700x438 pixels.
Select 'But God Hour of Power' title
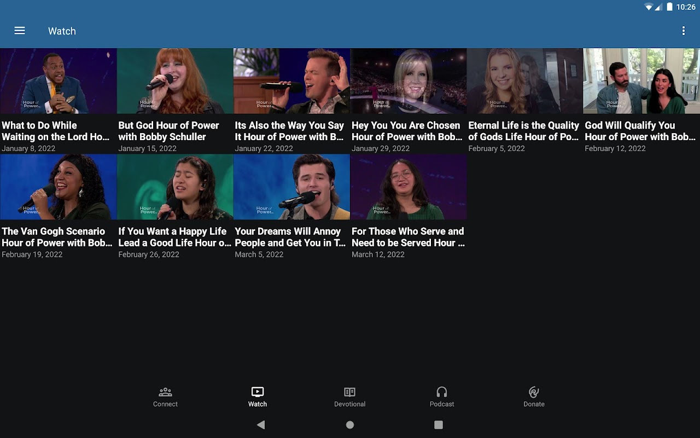coord(168,131)
